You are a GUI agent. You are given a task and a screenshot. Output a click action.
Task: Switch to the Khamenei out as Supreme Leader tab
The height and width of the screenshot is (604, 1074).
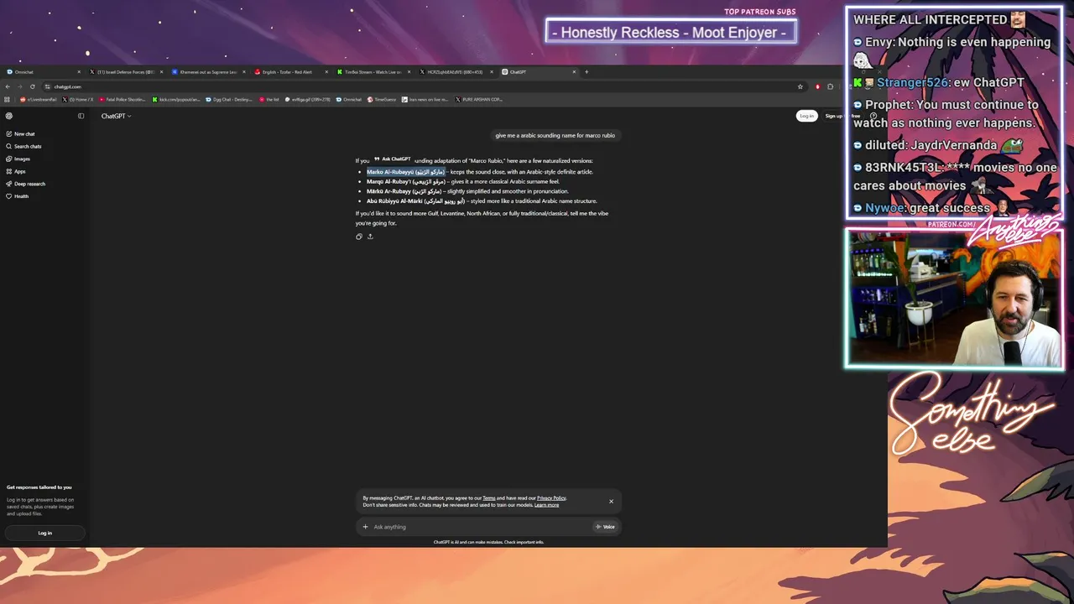coord(208,72)
